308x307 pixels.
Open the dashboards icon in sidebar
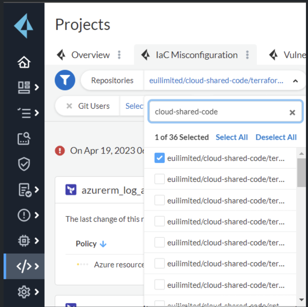(x=24, y=87)
